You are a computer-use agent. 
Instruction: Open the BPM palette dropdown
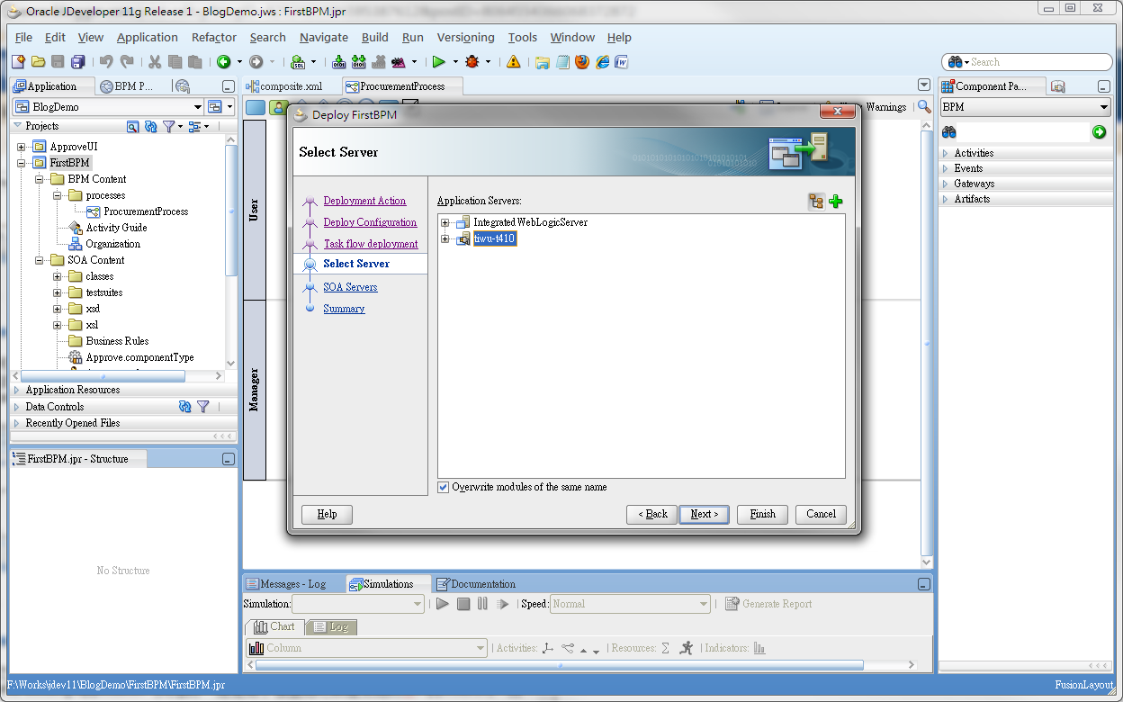pyautogui.click(x=1104, y=107)
